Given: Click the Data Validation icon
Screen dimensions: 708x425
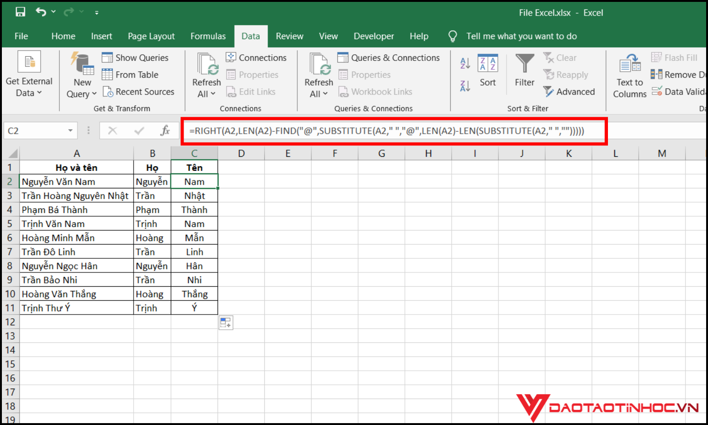Looking at the screenshot, I should coord(657,92).
